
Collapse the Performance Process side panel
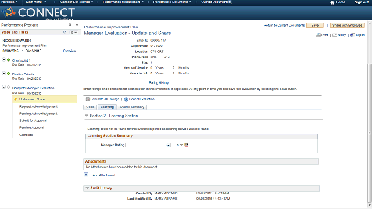(77, 24)
